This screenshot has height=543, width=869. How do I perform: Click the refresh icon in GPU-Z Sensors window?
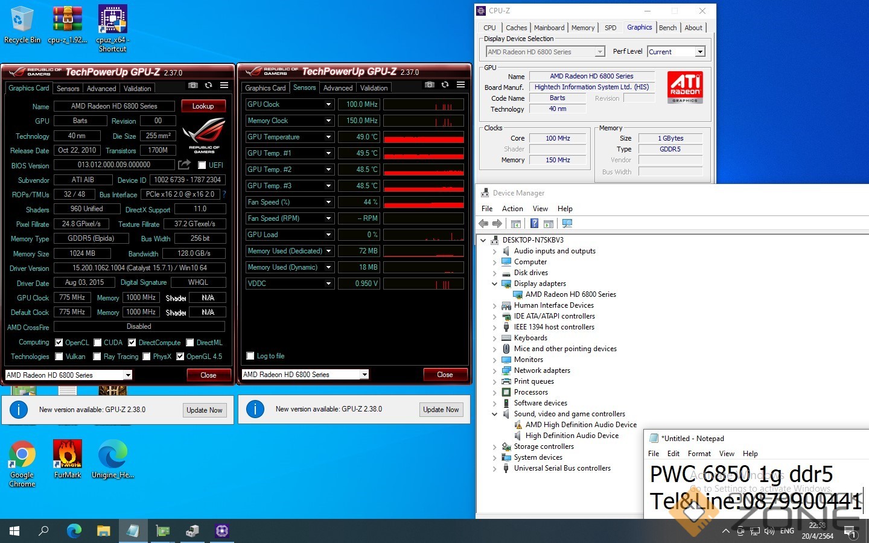445,85
